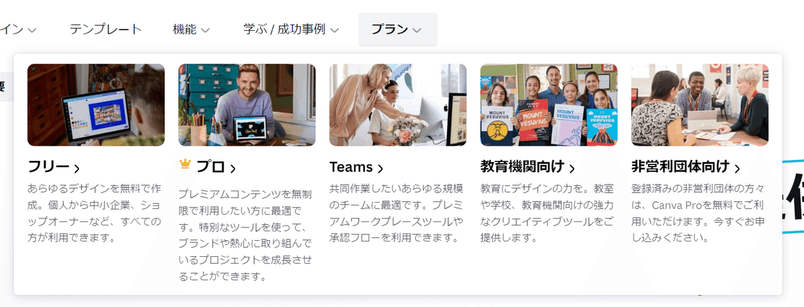804x307 pixels.
Task: Expand the partially visible イン menu chevron
Action: click(31, 30)
